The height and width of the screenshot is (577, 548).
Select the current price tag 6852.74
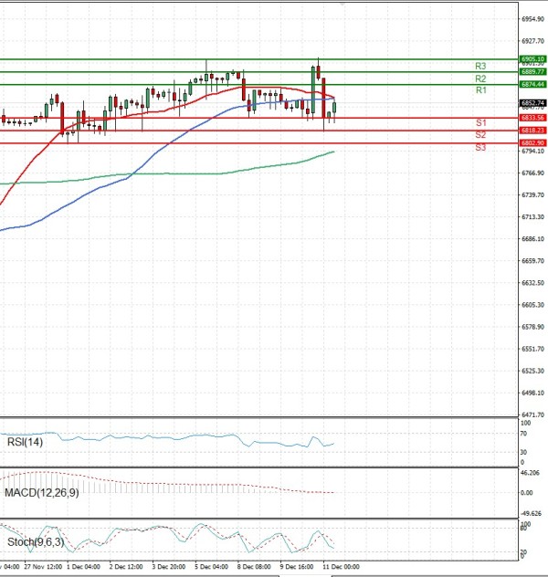click(532, 103)
